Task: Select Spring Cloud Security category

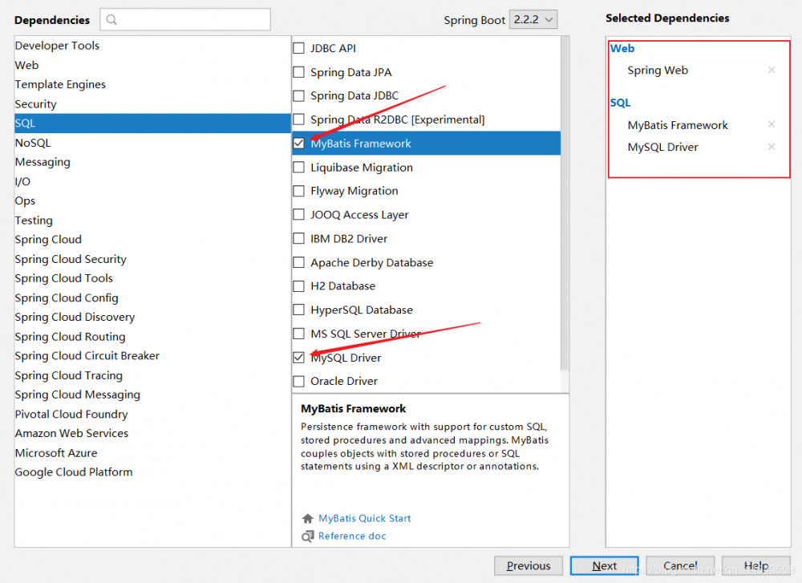Action: click(x=152, y=259)
